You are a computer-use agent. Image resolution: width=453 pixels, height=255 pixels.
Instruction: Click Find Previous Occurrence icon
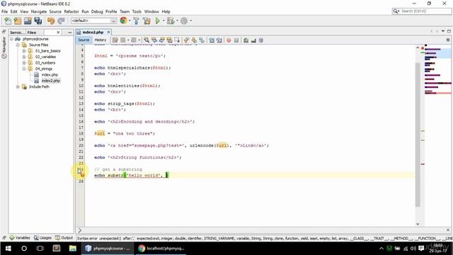154,40
